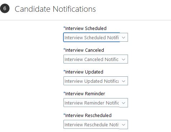Select the Candidate Notifications section heading
Screen dimensions: 171x132
pos(55,9)
